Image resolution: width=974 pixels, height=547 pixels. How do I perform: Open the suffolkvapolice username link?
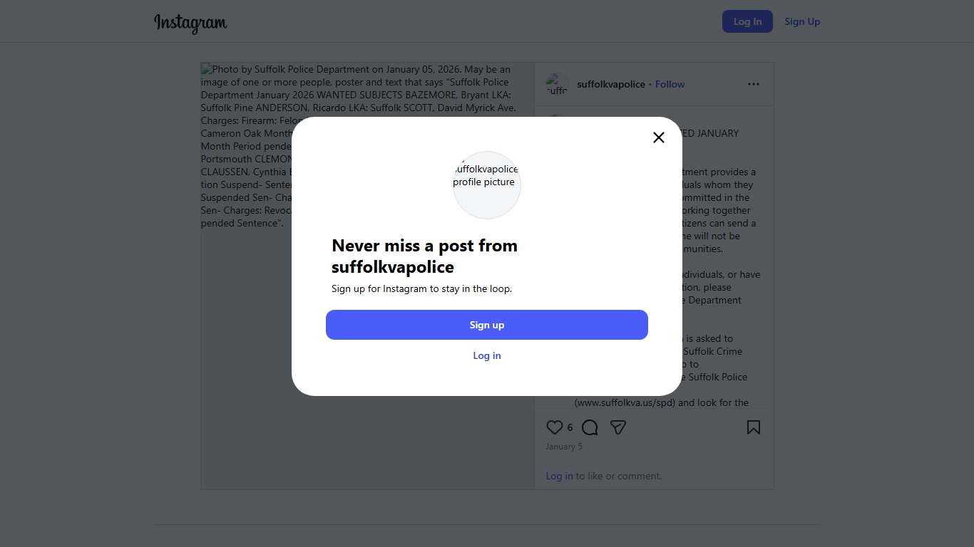click(x=611, y=84)
